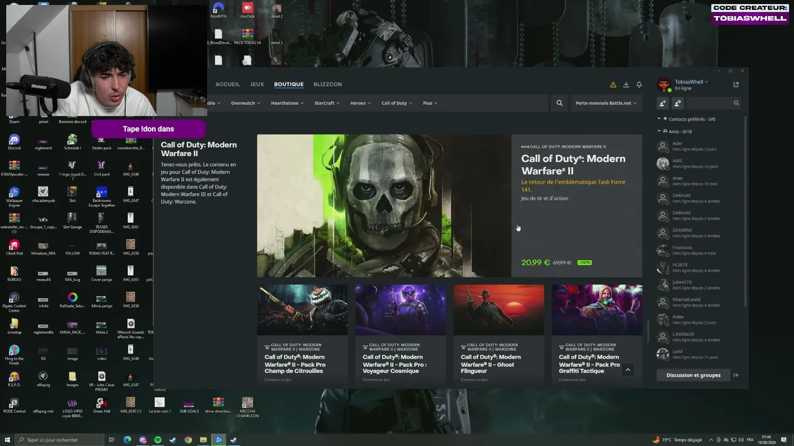This screenshot has height=446, width=794.
Task: Click the Windows taskbar search box
Action: [x=59, y=440]
